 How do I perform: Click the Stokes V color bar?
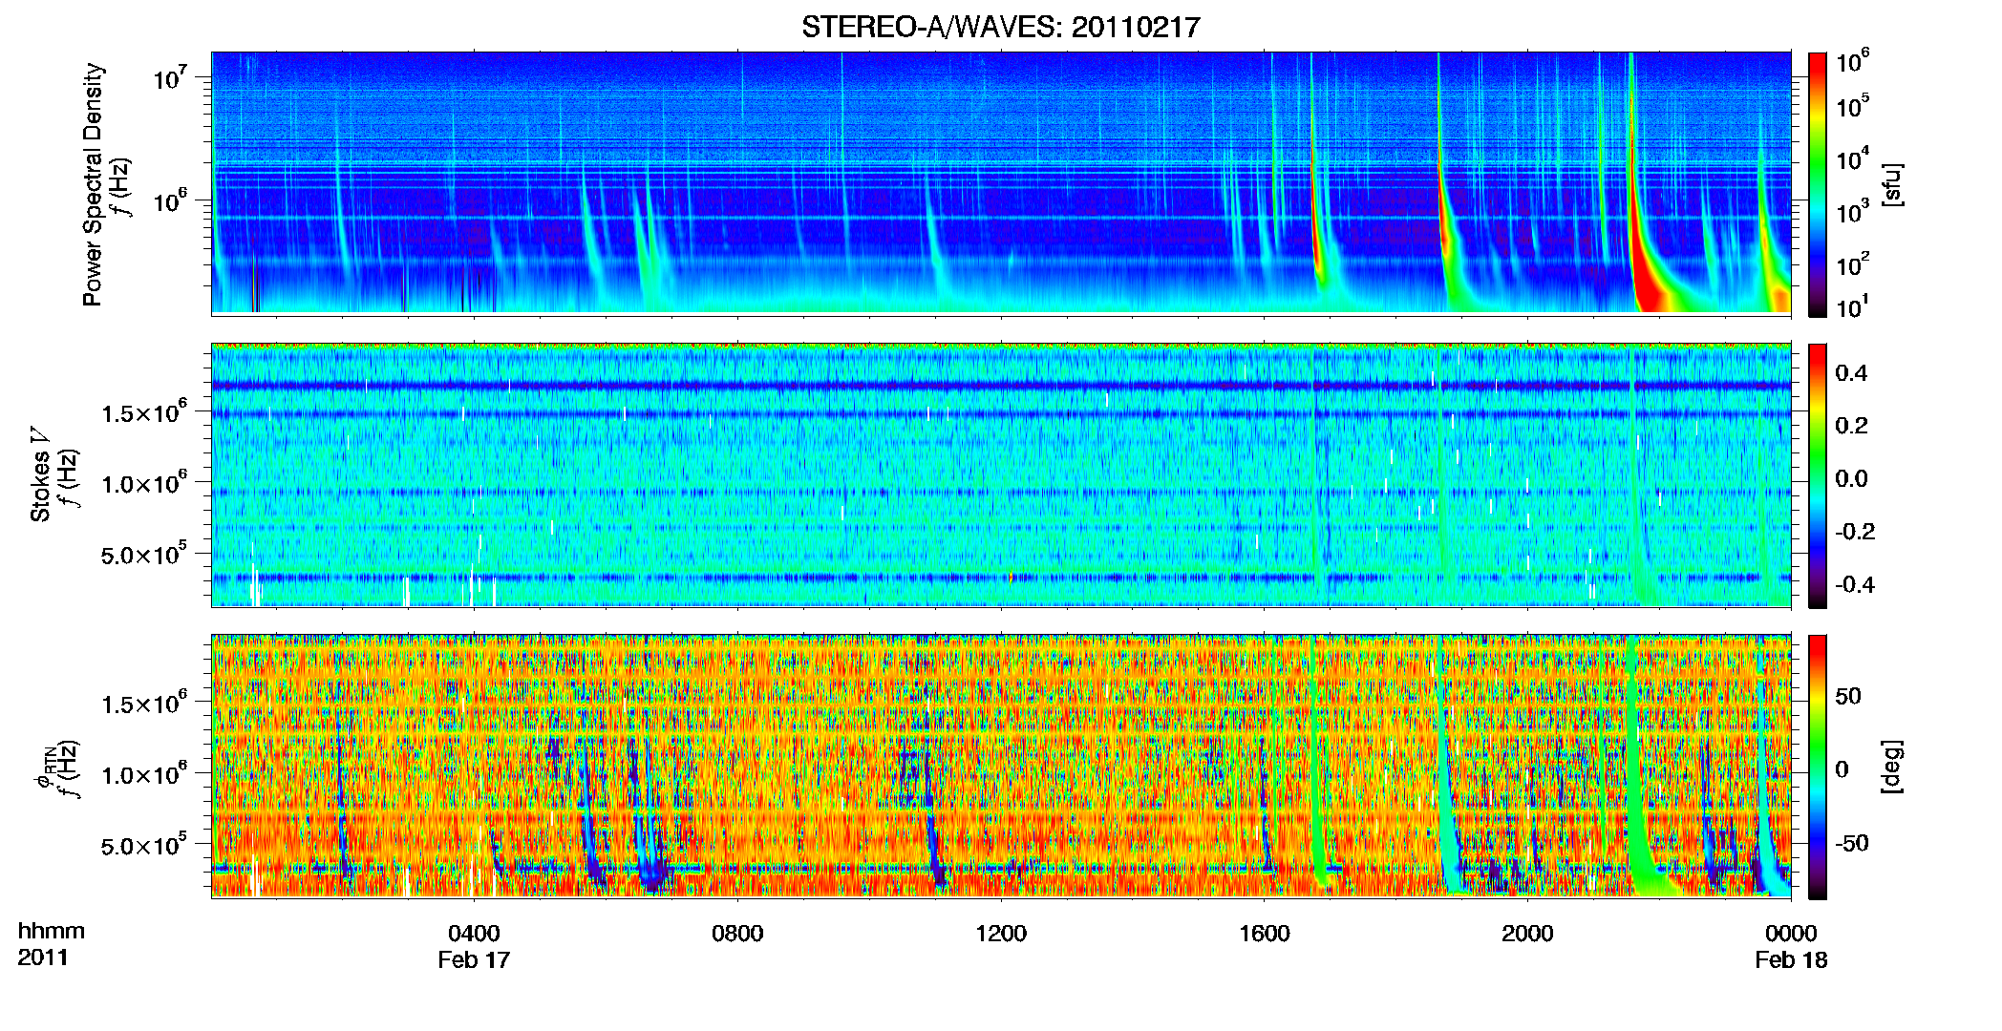click(1818, 475)
